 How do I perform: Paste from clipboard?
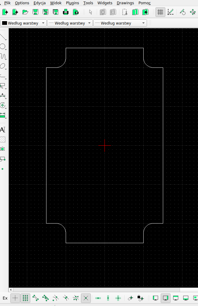145,12
